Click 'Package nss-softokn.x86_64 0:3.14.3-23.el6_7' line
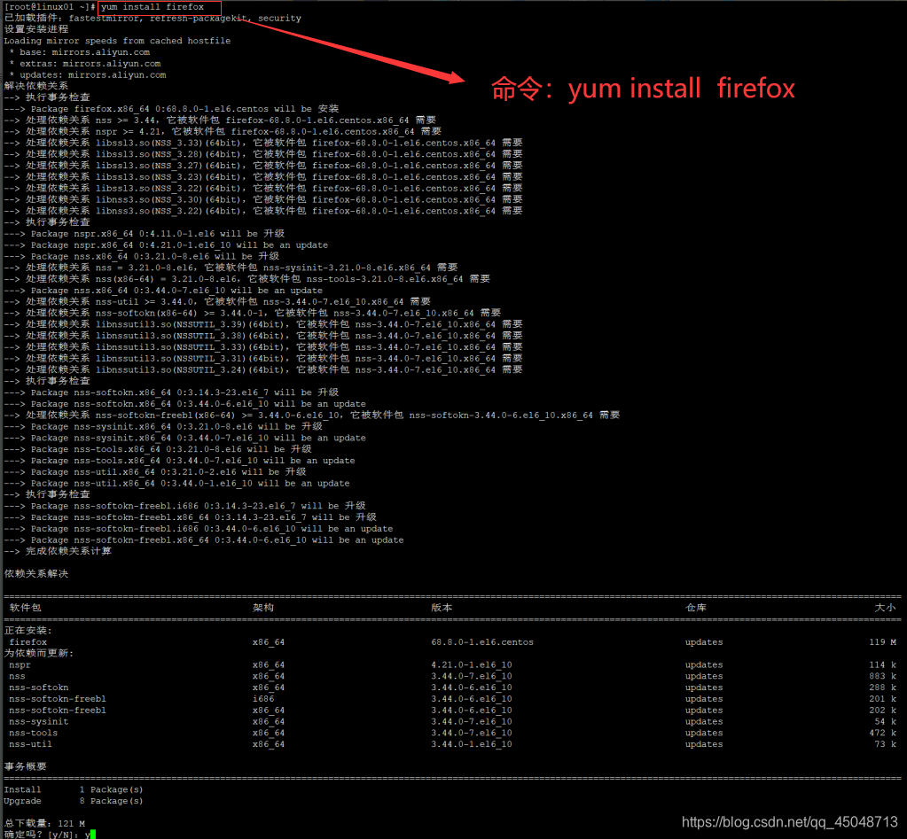 tap(171, 392)
